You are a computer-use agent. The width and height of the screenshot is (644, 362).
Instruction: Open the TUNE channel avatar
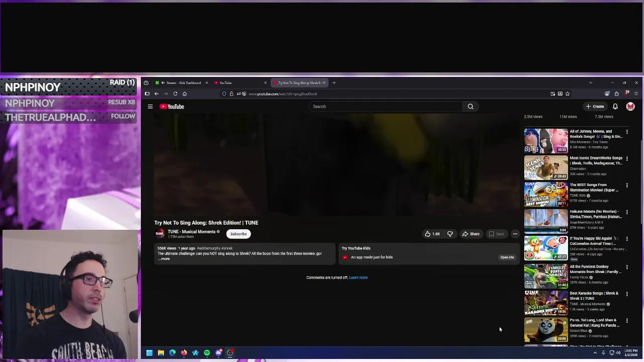coord(159,233)
